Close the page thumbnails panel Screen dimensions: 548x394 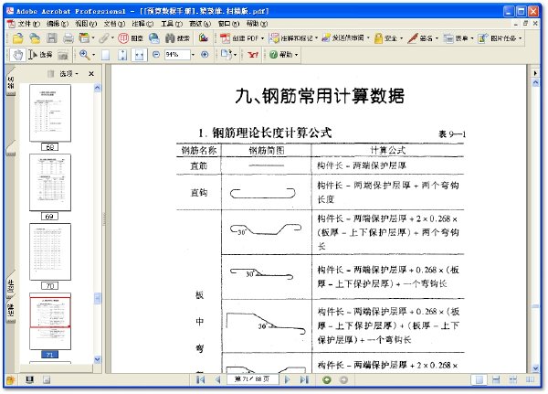pyautogui.click(x=91, y=74)
